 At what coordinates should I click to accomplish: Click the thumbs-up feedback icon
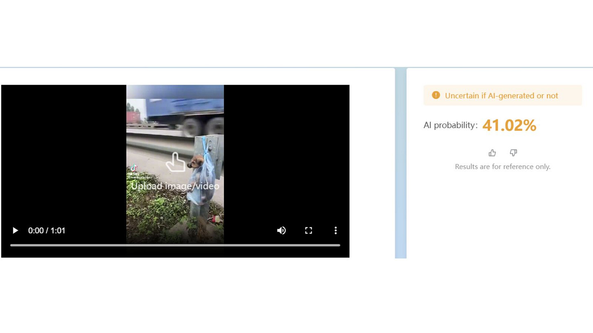pos(492,153)
